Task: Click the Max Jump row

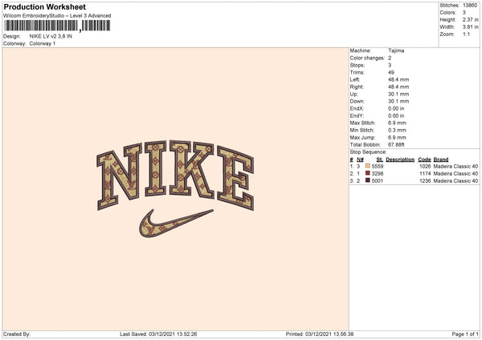Action: [378, 137]
